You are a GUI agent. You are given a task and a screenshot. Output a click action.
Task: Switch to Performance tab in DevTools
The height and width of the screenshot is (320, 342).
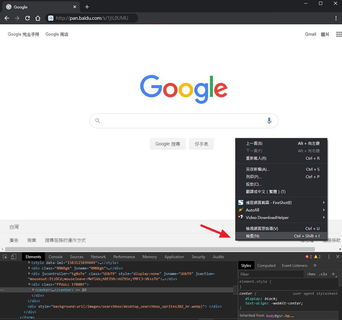124,257
